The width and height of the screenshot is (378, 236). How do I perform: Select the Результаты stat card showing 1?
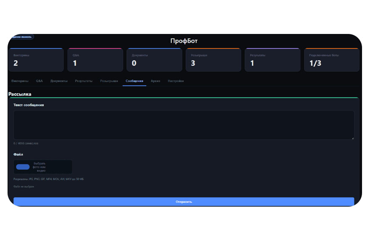273,60
